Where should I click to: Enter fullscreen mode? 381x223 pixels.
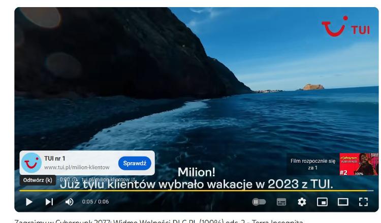363,202
